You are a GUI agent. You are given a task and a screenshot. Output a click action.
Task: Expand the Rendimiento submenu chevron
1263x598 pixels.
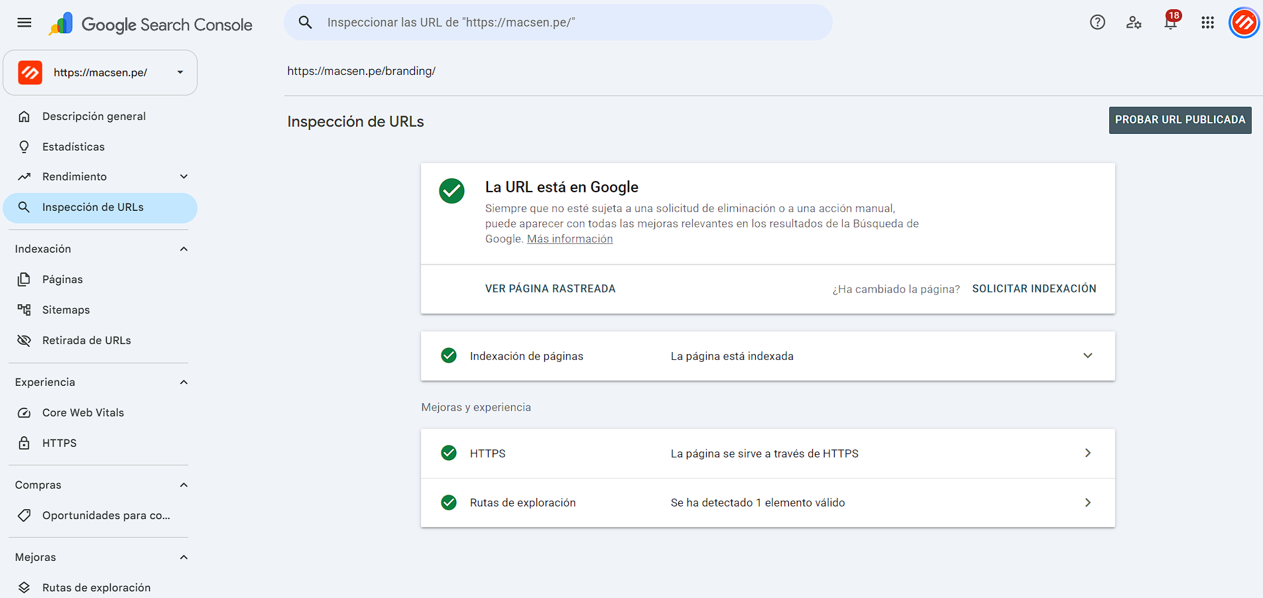[x=184, y=176]
